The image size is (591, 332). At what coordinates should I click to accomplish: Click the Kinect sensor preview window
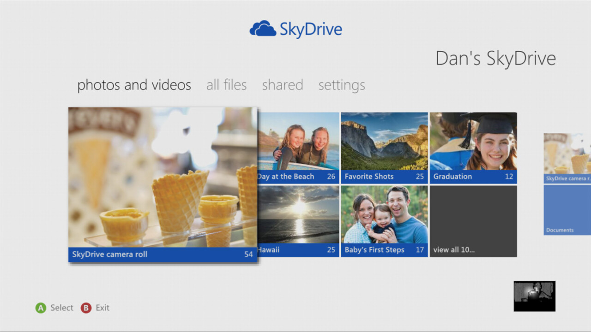(534, 296)
